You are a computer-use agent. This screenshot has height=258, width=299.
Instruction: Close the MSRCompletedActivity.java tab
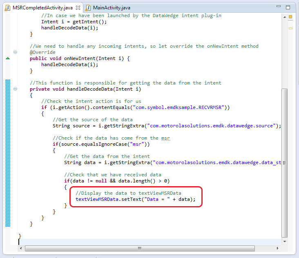(78, 8)
